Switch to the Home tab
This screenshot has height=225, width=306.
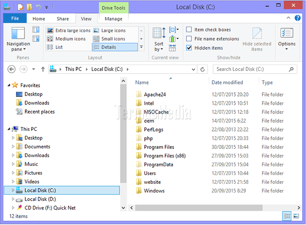[39, 19]
